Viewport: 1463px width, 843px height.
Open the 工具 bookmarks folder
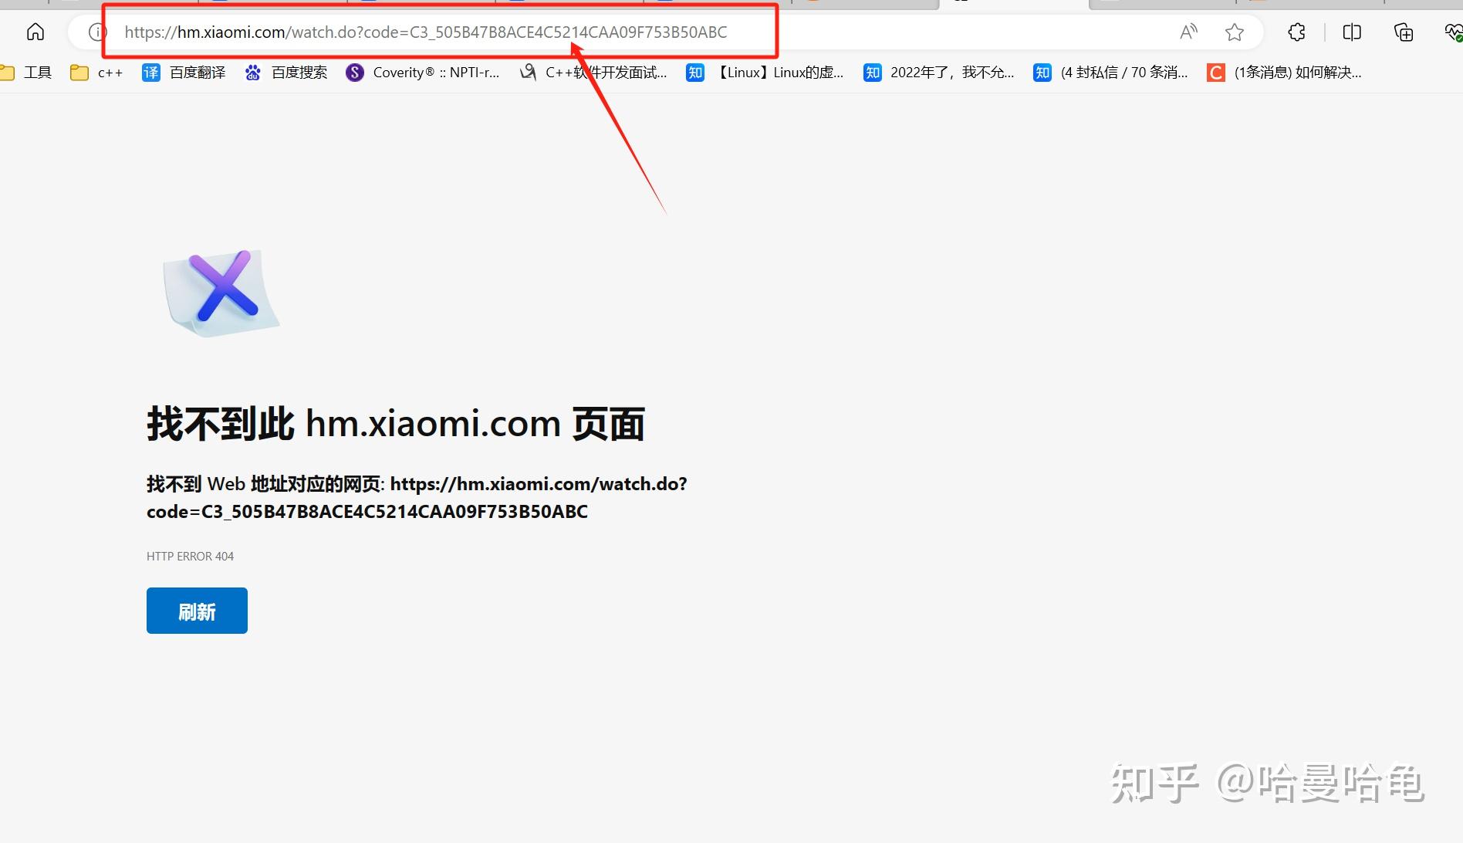click(26, 72)
